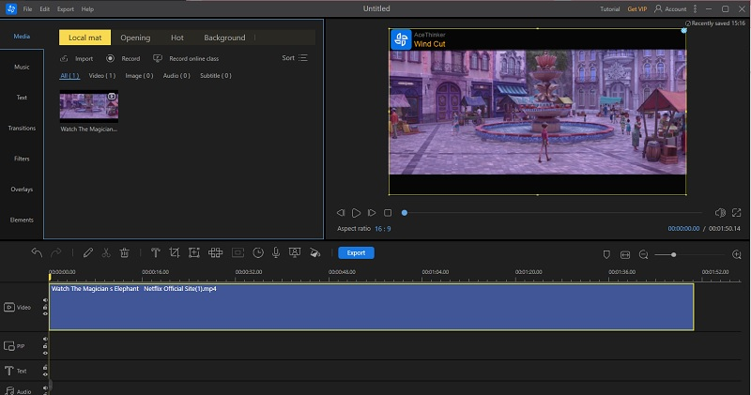
Task: Add text using the T toolbar icon
Action: (x=155, y=252)
